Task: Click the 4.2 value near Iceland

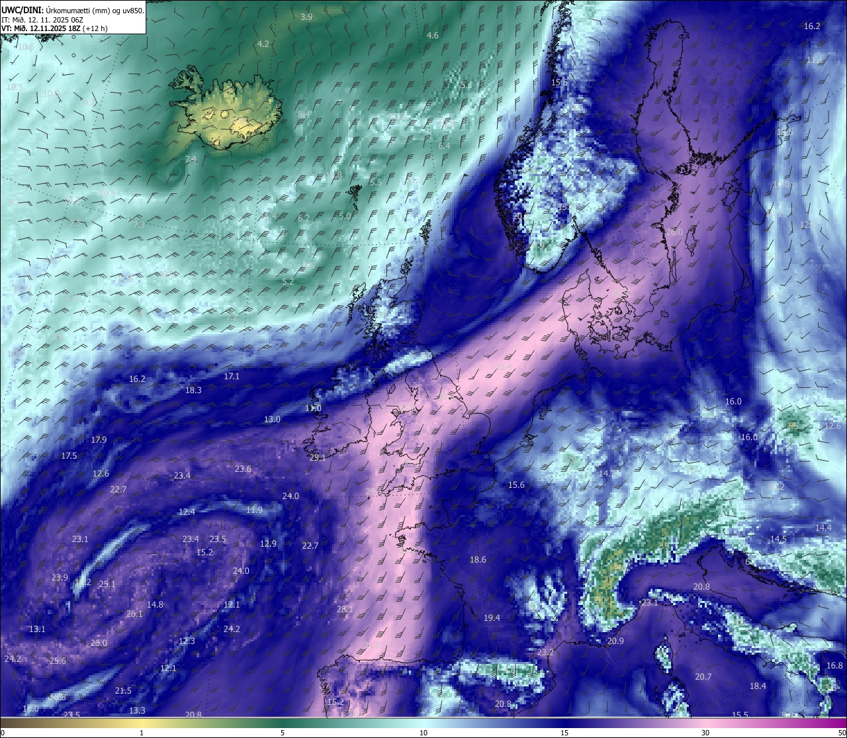Action: 263,44
